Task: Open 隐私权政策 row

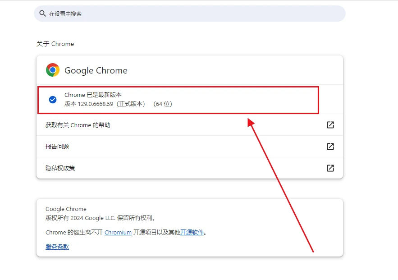Action: click(x=190, y=168)
